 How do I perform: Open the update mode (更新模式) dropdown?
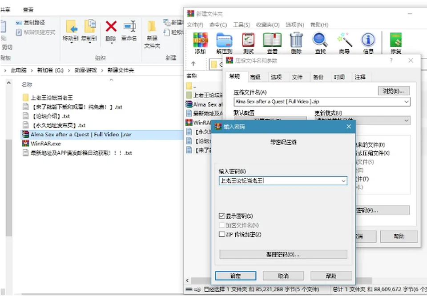coord(406,120)
